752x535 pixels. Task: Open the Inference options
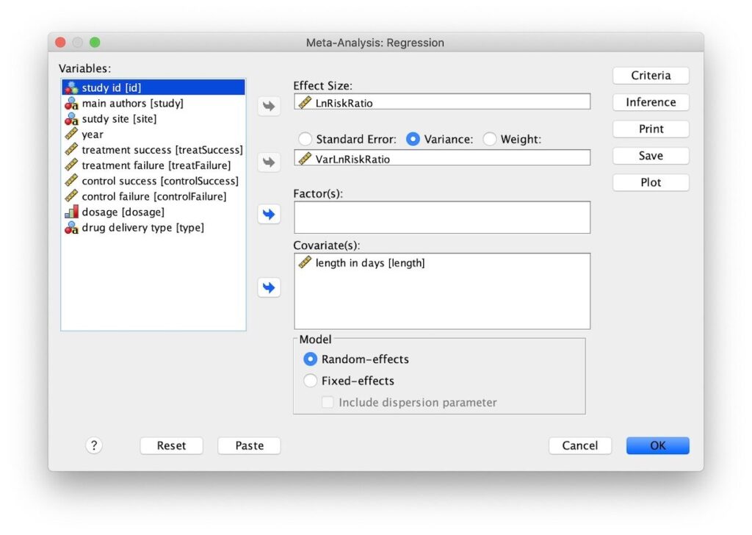coord(651,102)
